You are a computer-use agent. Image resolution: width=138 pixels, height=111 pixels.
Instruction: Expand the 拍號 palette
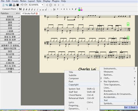[x=10, y=28]
